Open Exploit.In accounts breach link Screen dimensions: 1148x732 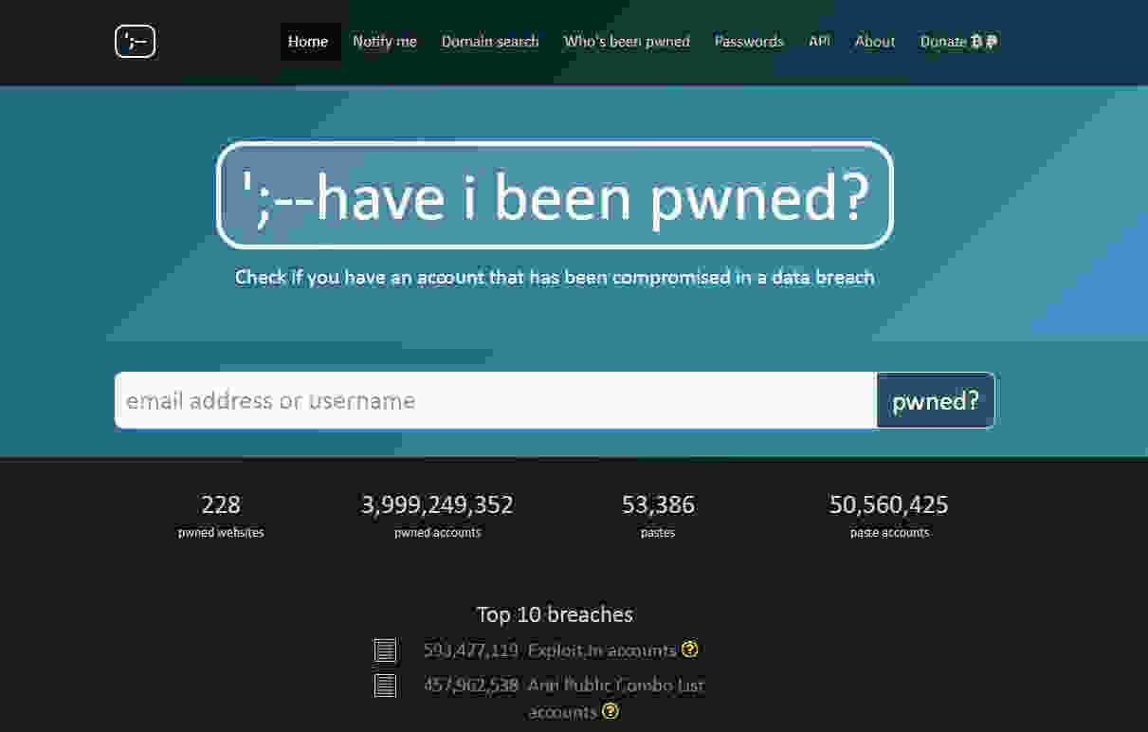coord(602,650)
